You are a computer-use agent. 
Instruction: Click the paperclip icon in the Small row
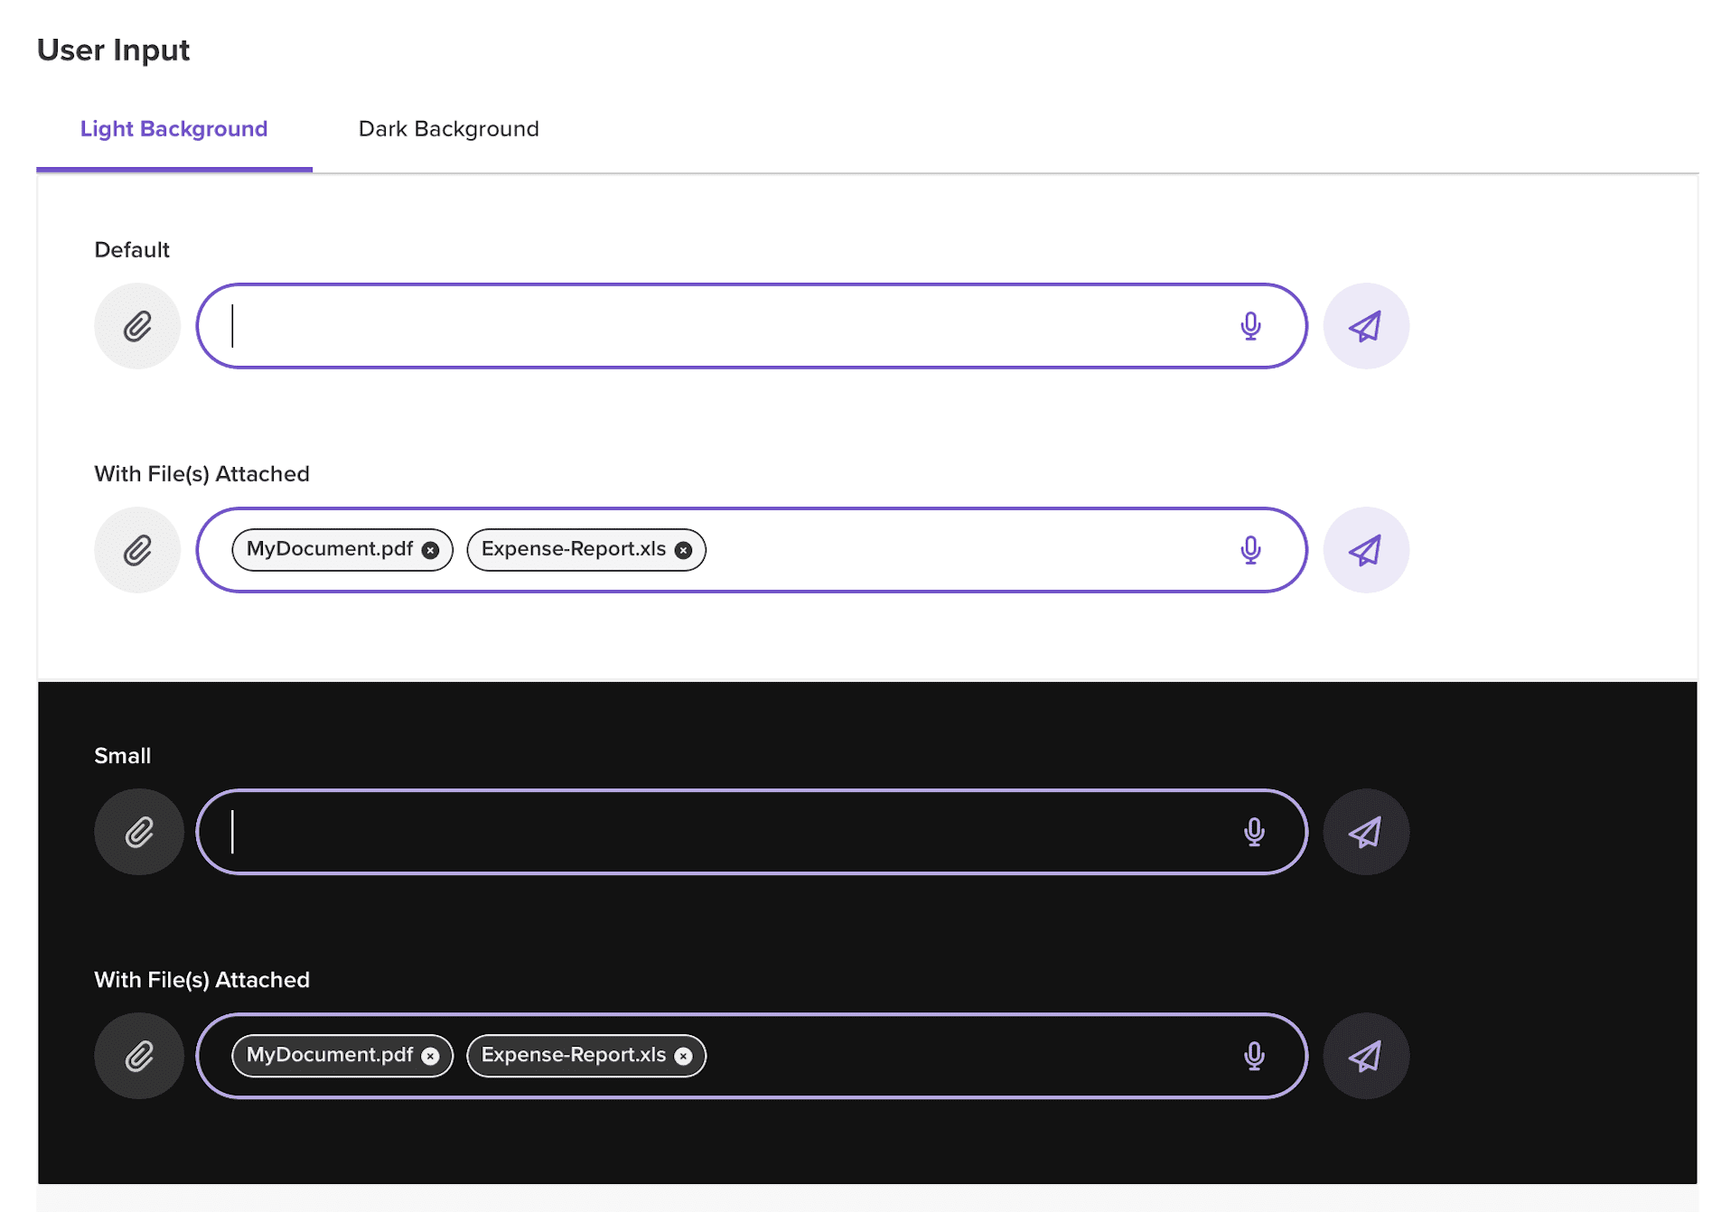pos(139,832)
